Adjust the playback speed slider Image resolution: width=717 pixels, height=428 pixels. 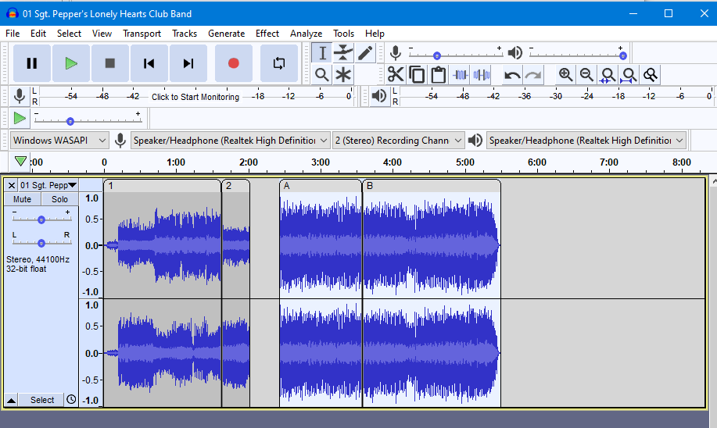click(x=88, y=120)
